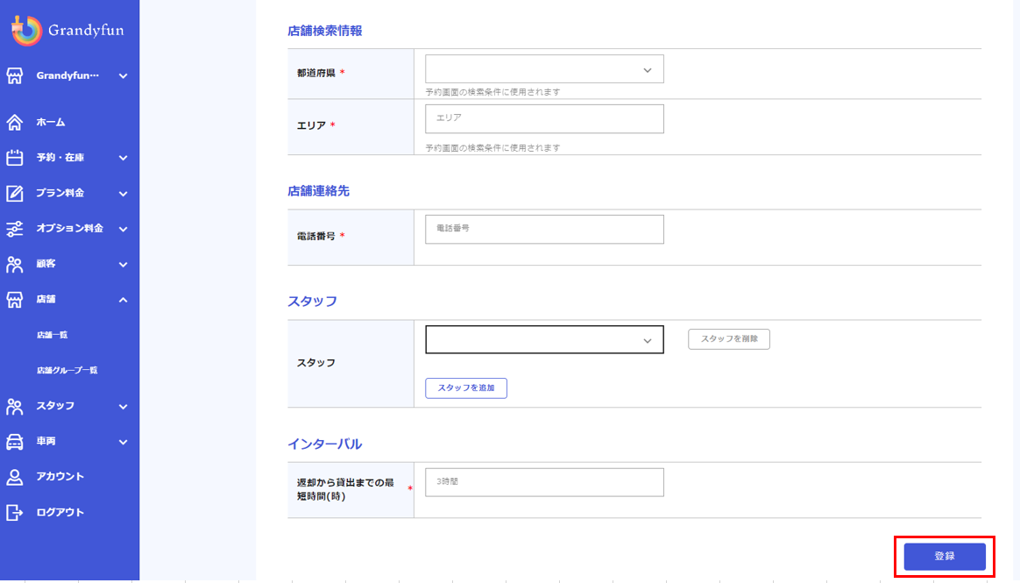Focus the エリア input field
This screenshot has height=583, width=1020.
tap(544, 119)
